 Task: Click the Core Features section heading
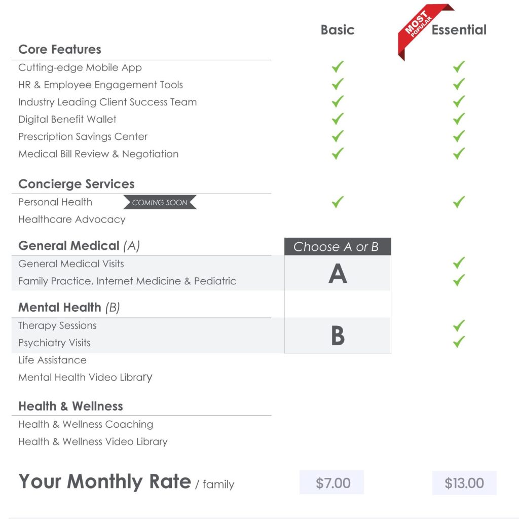click(60, 49)
